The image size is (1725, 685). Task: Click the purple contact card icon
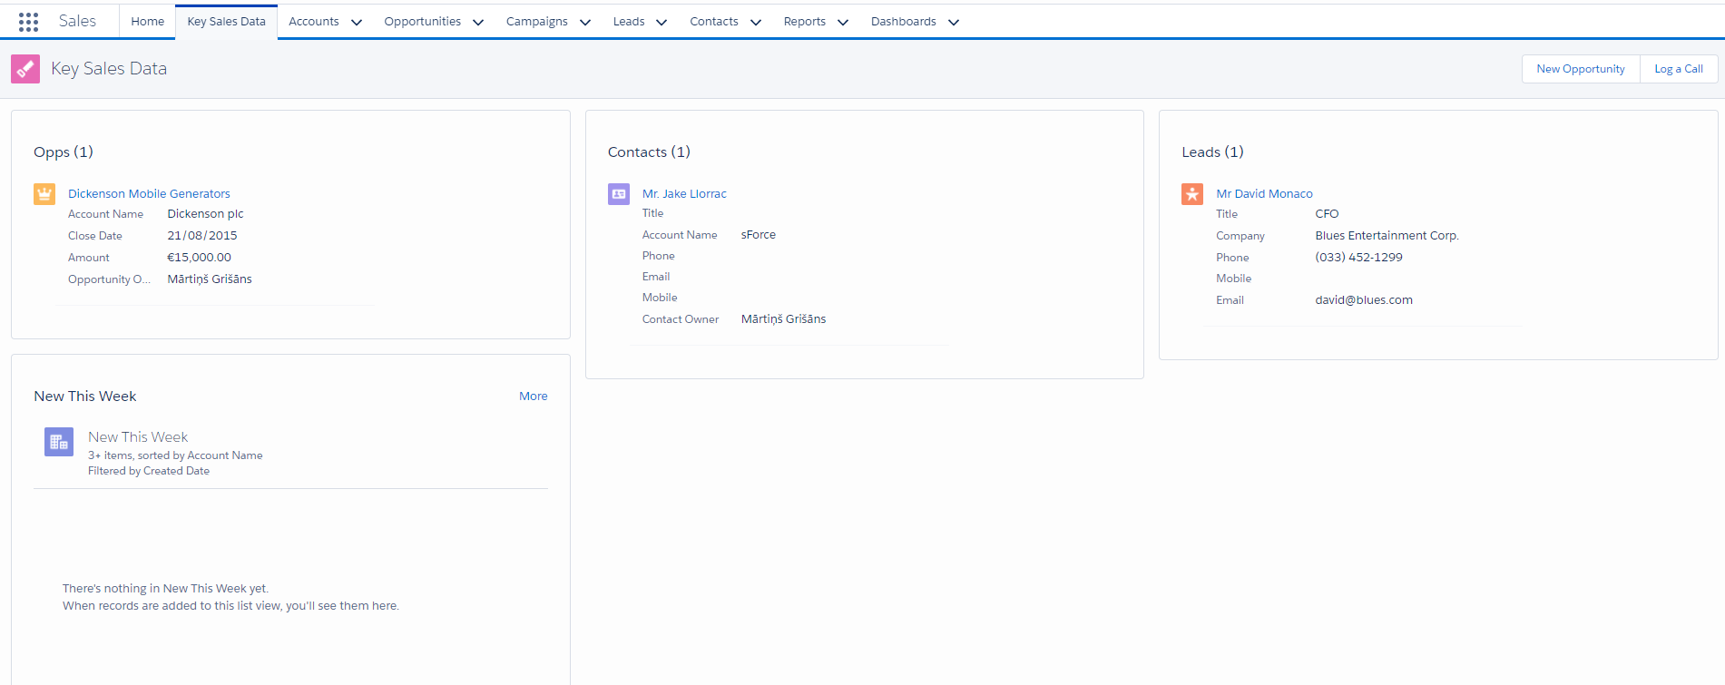[619, 194]
